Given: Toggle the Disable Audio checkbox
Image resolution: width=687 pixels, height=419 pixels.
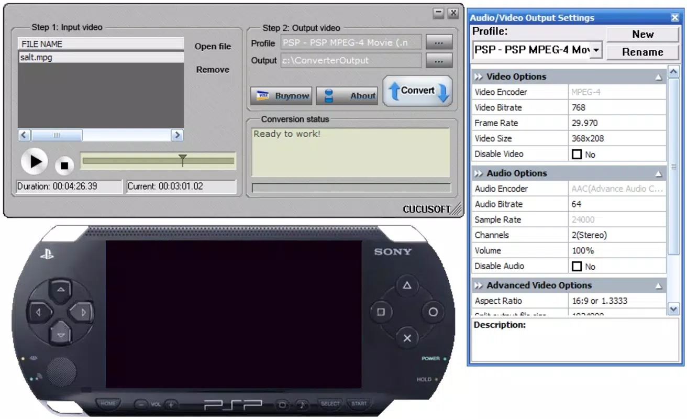Looking at the screenshot, I should (577, 267).
